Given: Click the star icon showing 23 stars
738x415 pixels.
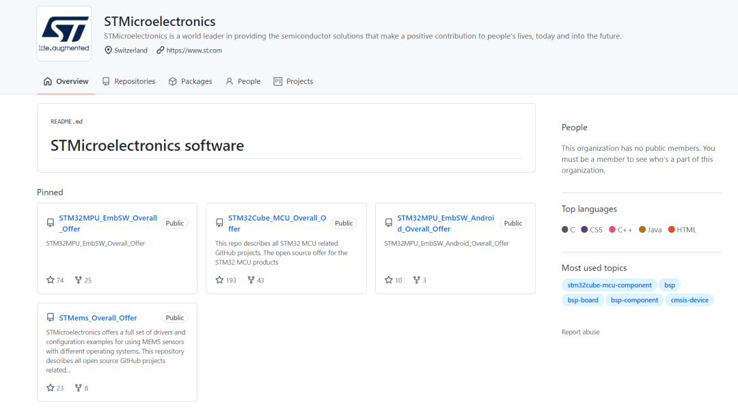Looking at the screenshot, I should click(51, 388).
